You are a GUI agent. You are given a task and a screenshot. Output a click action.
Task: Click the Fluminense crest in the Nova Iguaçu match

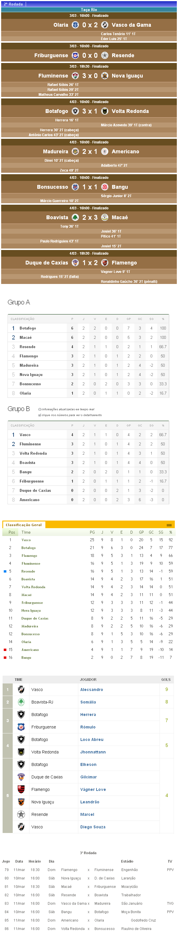(75, 75)
